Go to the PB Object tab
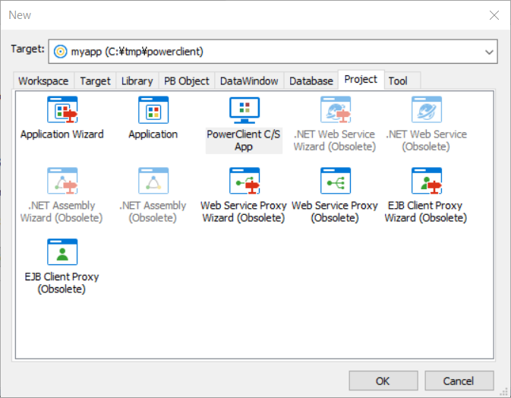 [x=186, y=81]
